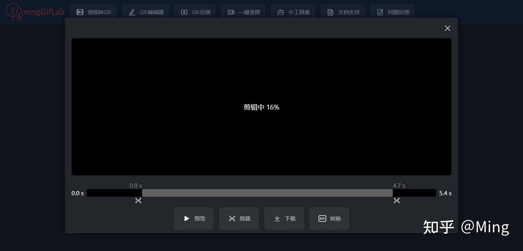Click the end trim handle at 4.7 s
This screenshot has width=523, height=251.
tap(397, 200)
